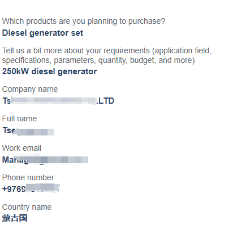Image resolution: width=233 pixels, height=229 pixels.
Task: Open the blurred work email address
Action: 45,160
